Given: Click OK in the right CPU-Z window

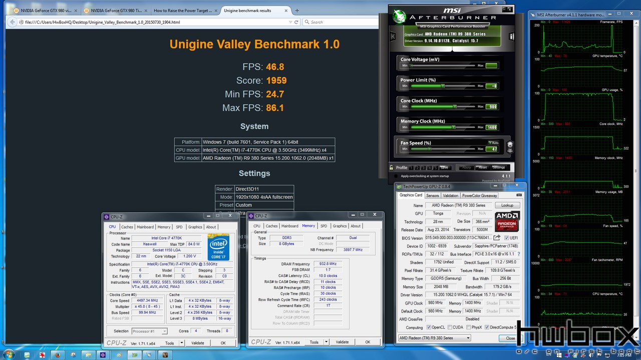Looking at the screenshot, I should 368,342.
